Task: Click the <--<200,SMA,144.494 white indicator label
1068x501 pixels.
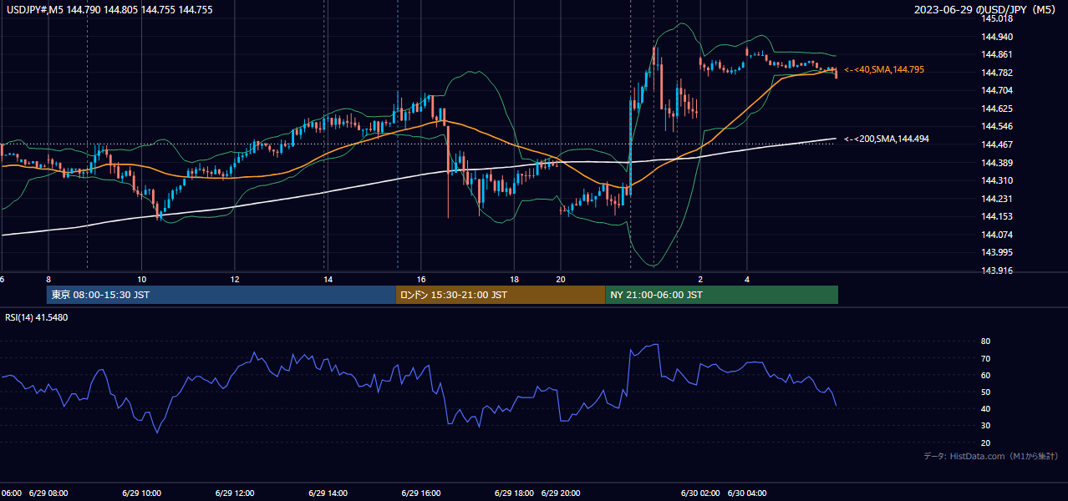Action: point(886,139)
